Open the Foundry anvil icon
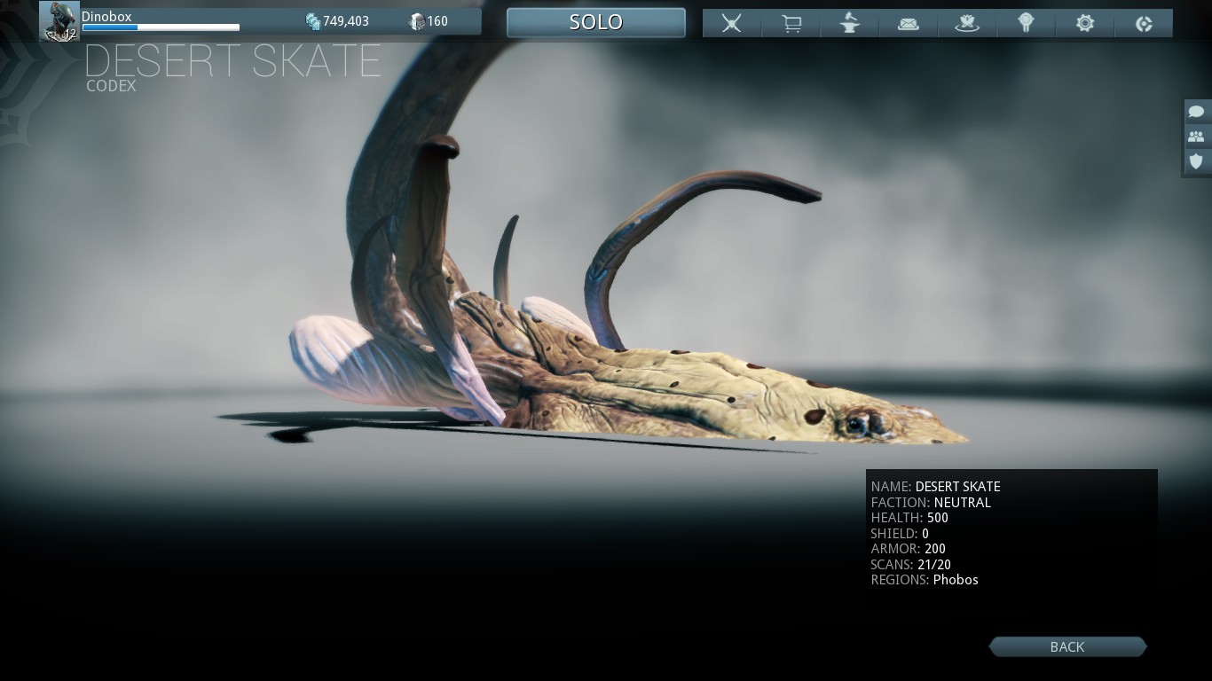 [x=850, y=23]
